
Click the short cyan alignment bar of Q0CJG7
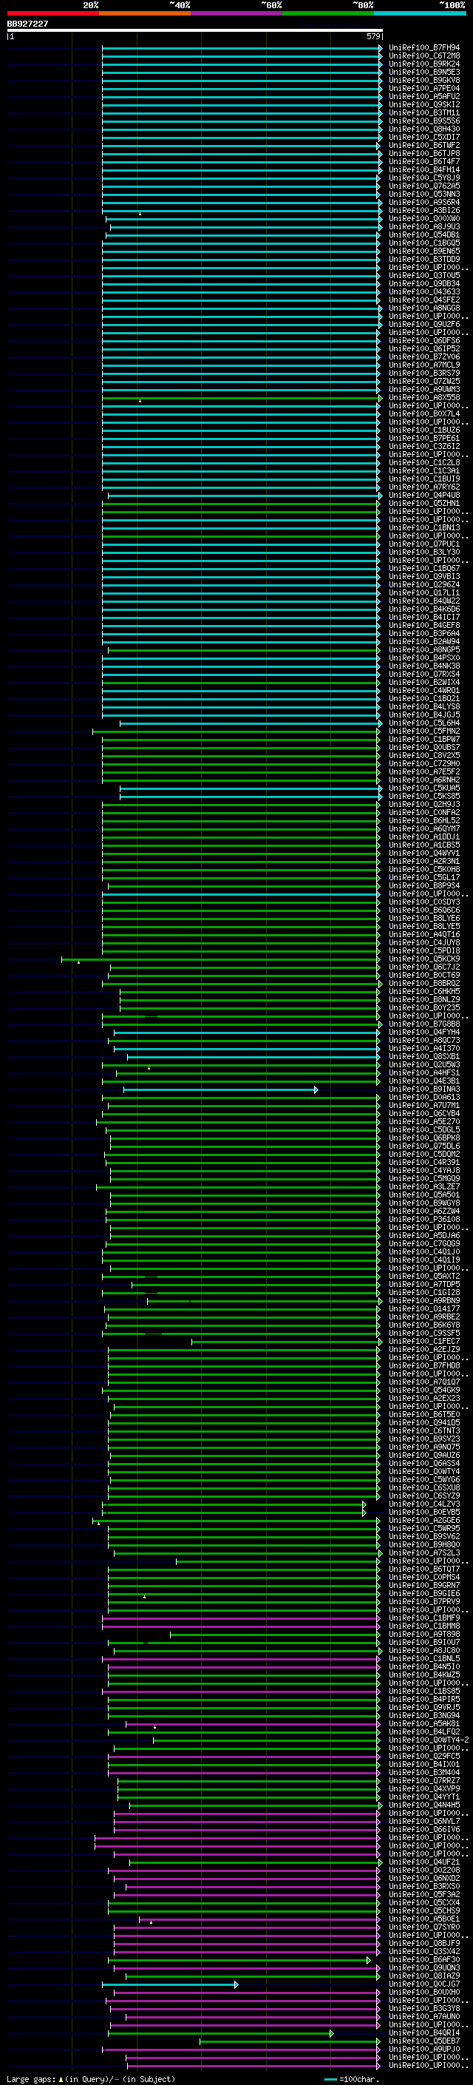pos(170,1984)
